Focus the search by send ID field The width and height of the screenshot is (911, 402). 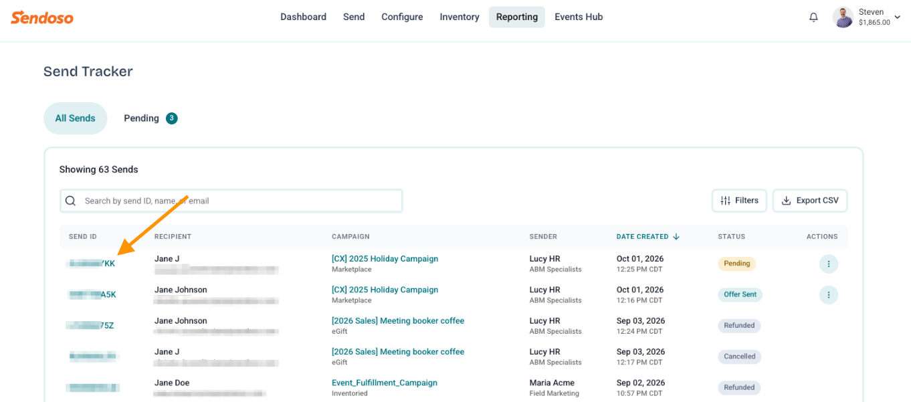pyautogui.click(x=231, y=201)
